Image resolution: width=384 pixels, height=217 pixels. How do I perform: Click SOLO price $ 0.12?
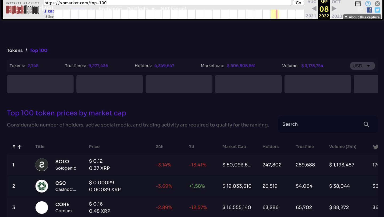coord(96,161)
